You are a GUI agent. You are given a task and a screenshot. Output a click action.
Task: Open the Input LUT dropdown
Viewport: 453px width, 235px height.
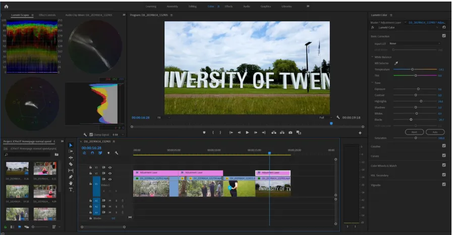(x=415, y=43)
